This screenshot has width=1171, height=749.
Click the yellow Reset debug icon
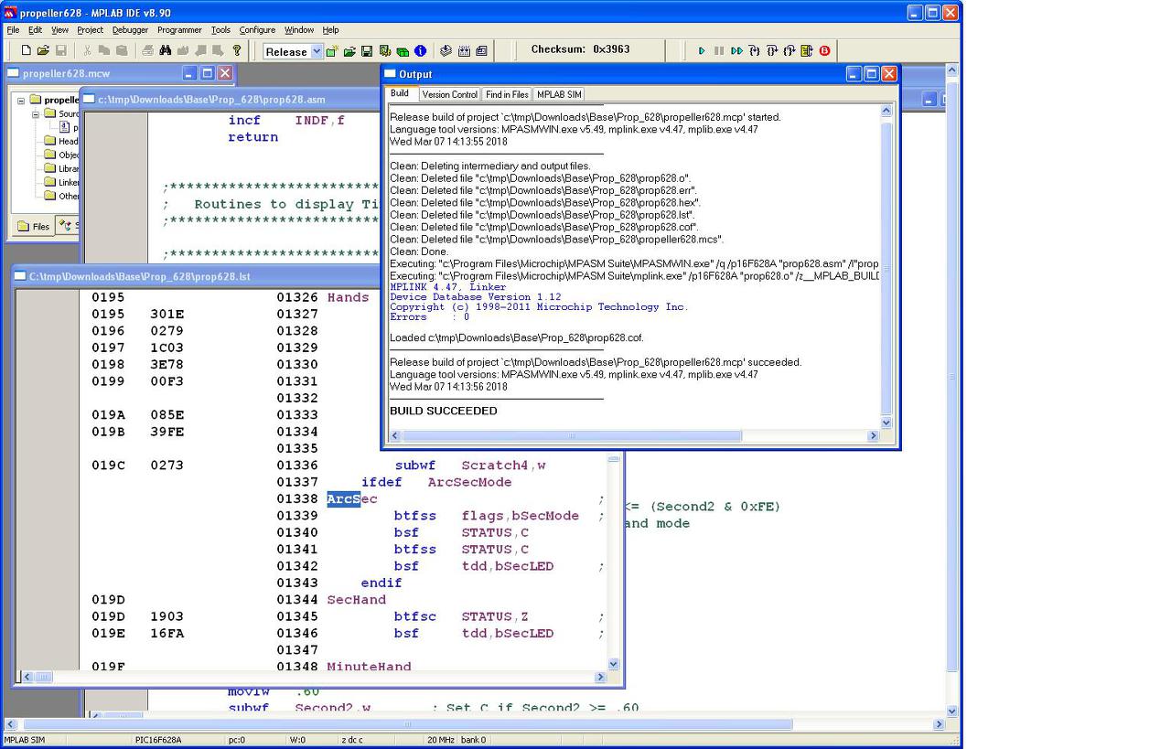pyautogui.click(x=806, y=51)
